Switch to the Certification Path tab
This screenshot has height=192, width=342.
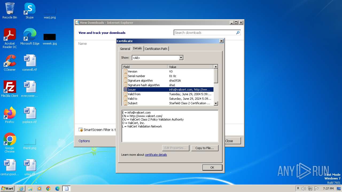pos(156,49)
